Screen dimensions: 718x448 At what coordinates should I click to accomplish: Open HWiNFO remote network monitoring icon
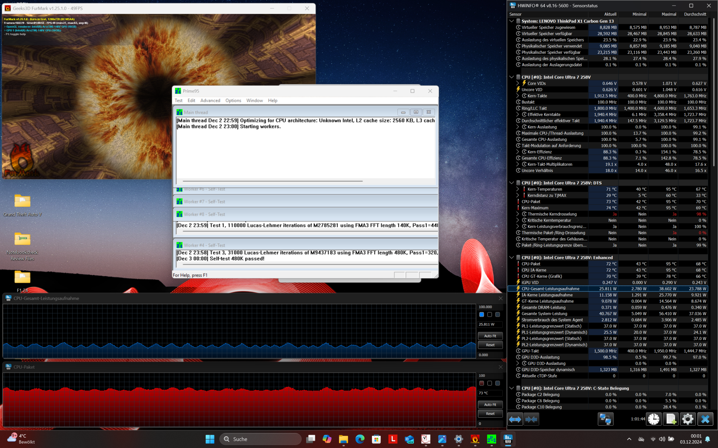click(x=605, y=419)
